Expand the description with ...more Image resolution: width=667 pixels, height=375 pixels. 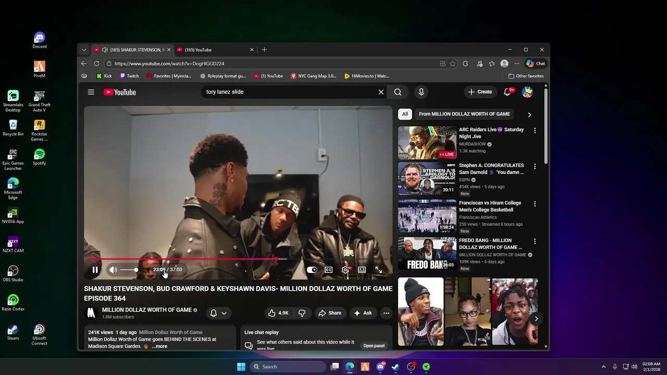pyautogui.click(x=159, y=346)
